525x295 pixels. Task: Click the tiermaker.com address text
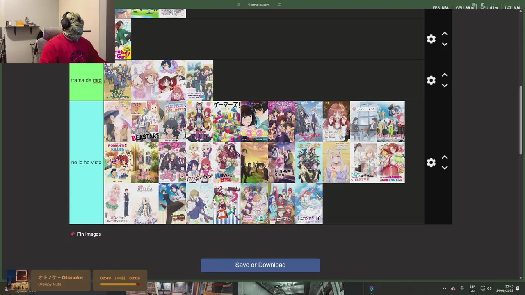(259, 5)
